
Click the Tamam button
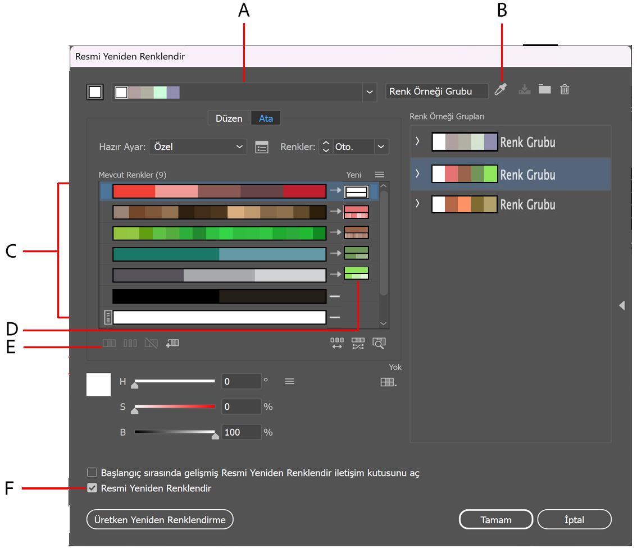click(496, 520)
